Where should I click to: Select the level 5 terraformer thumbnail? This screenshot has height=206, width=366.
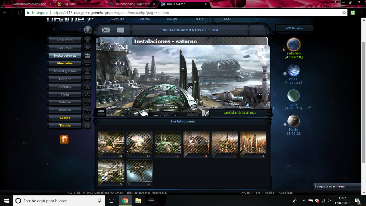coord(111,173)
